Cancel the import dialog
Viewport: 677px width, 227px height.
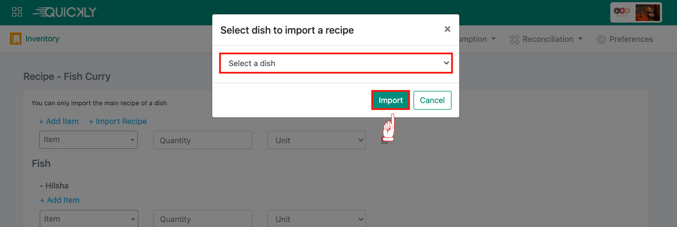pos(432,100)
